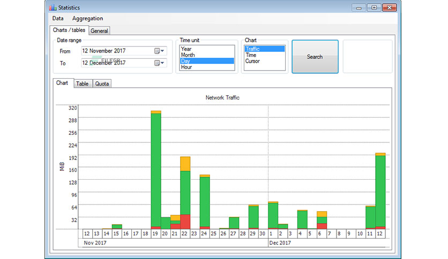This screenshot has height=259, width=448.
Task: Select Cursor in Chart list
Action: [x=265, y=61]
